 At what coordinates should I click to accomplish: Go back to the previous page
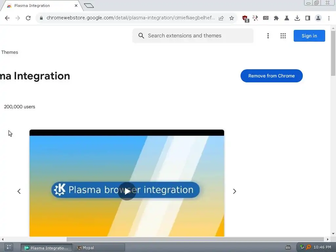tap(7, 18)
